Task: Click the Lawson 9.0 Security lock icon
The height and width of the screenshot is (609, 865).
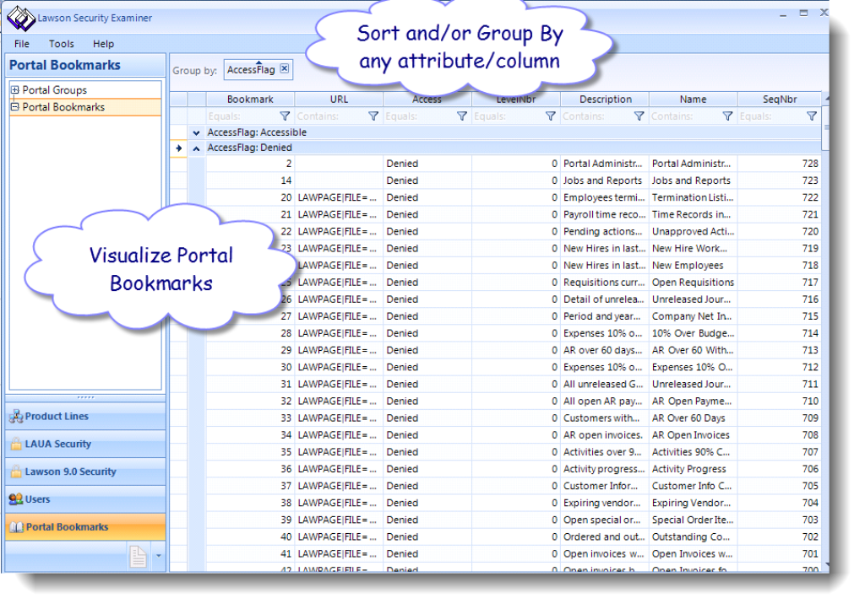Action: pyautogui.click(x=16, y=472)
